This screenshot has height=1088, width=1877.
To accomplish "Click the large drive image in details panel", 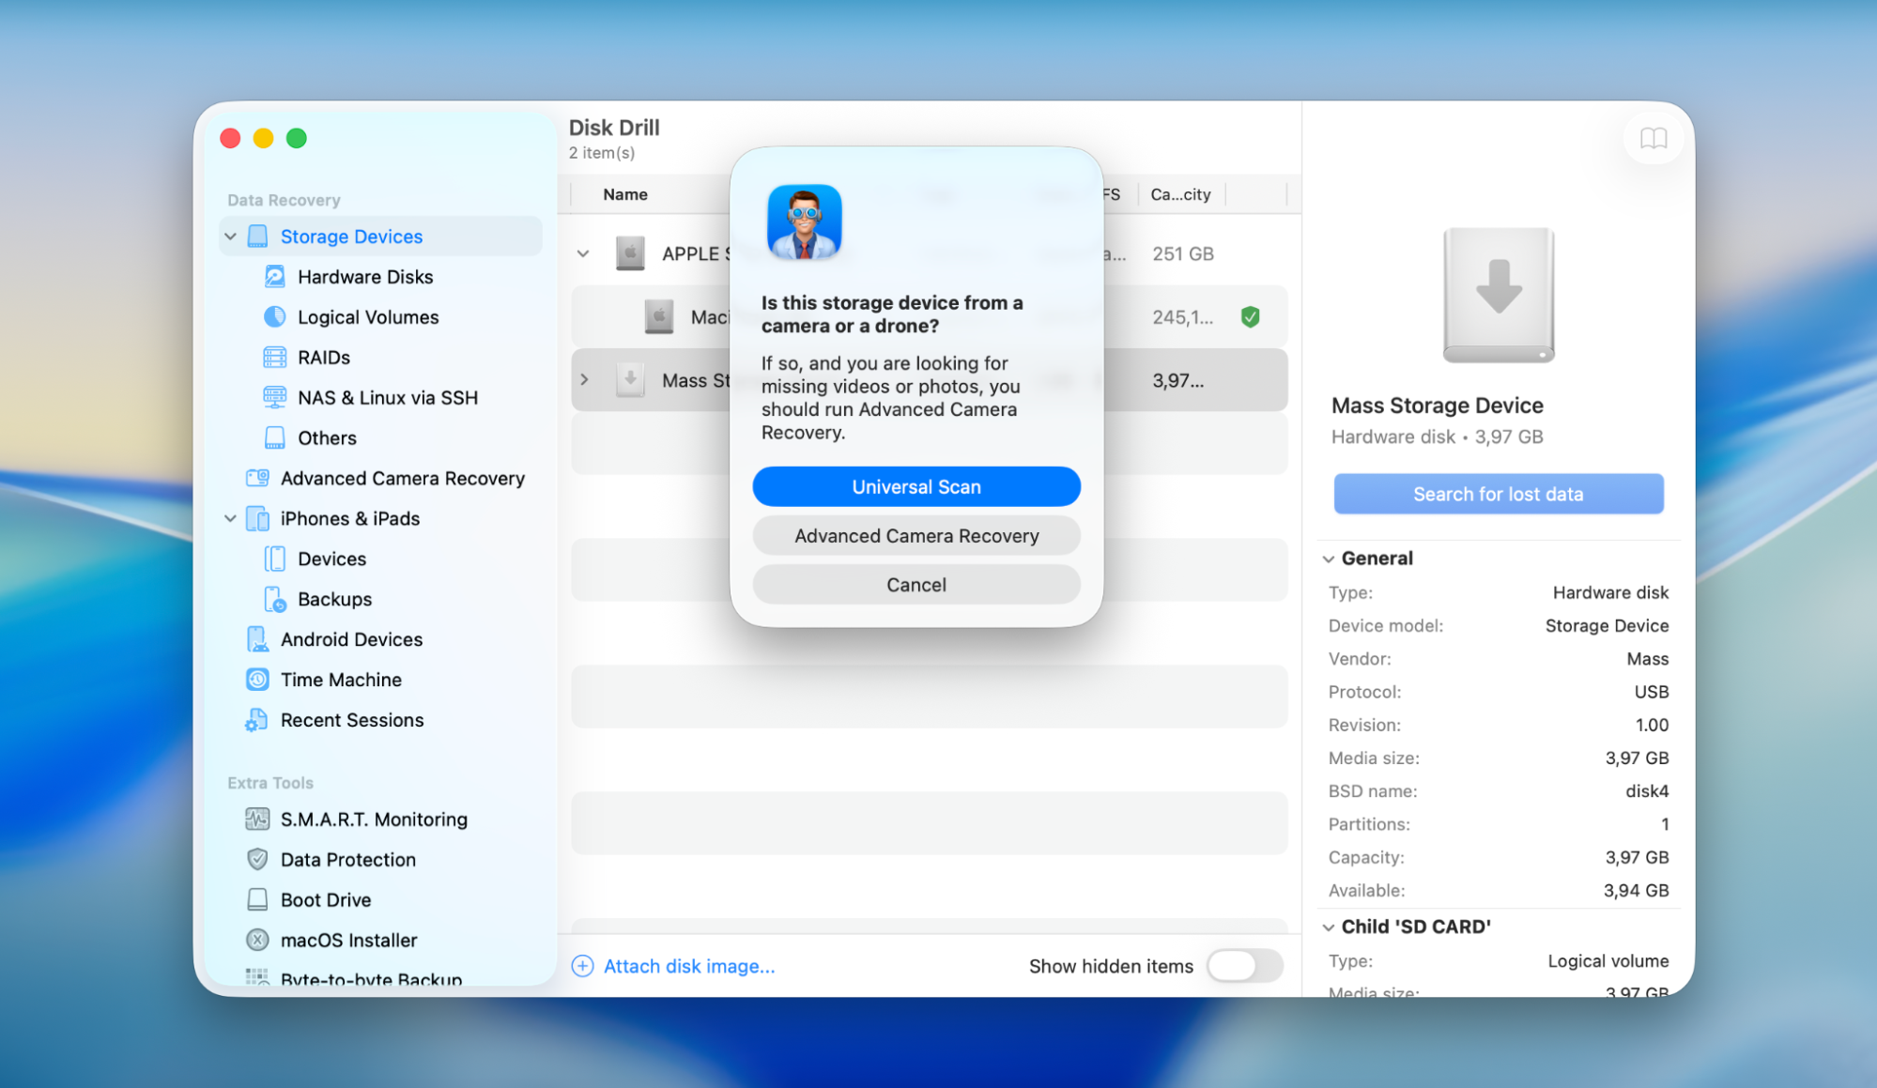I will pyautogui.click(x=1499, y=295).
